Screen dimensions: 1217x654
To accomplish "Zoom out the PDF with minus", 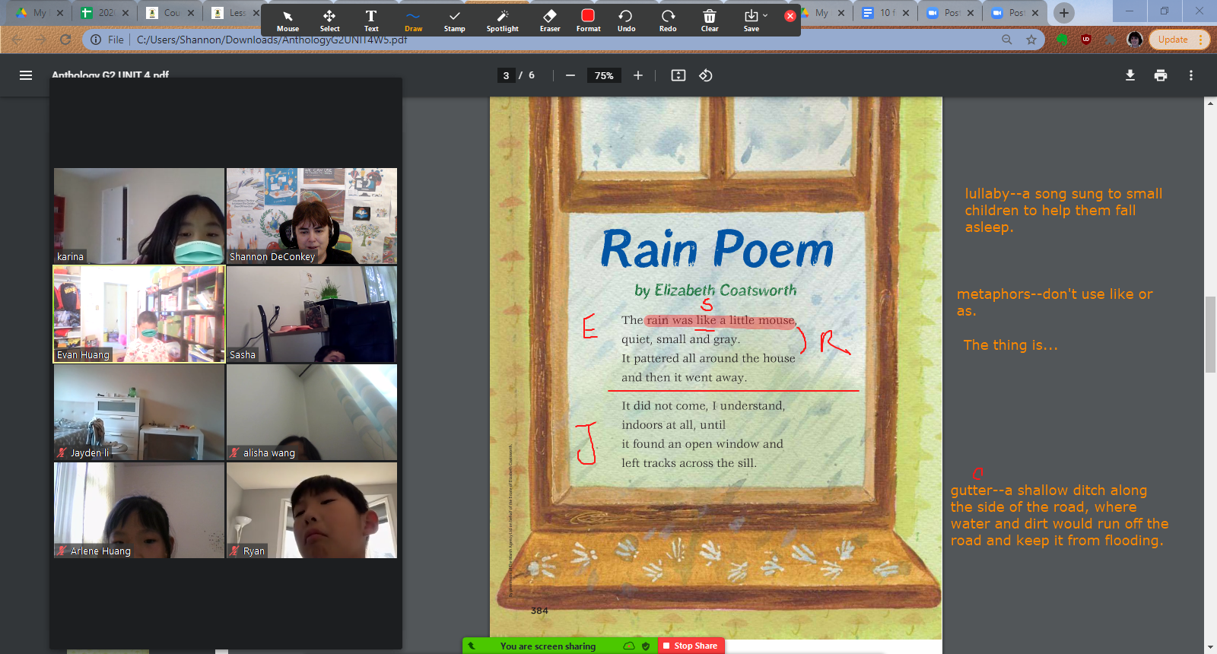I will pyautogui.click(x=570, y=75).
